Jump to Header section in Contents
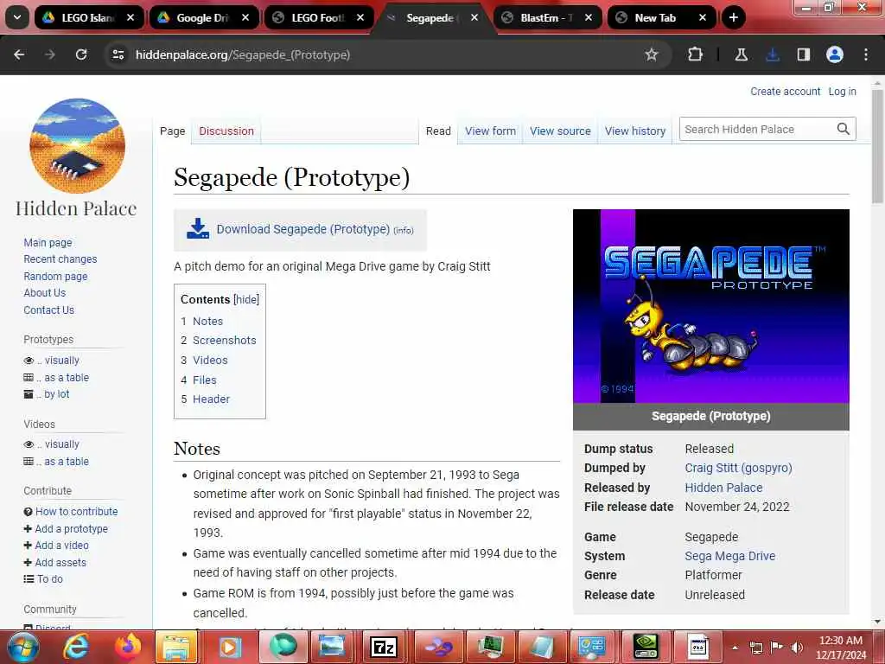 coord(211,399)
